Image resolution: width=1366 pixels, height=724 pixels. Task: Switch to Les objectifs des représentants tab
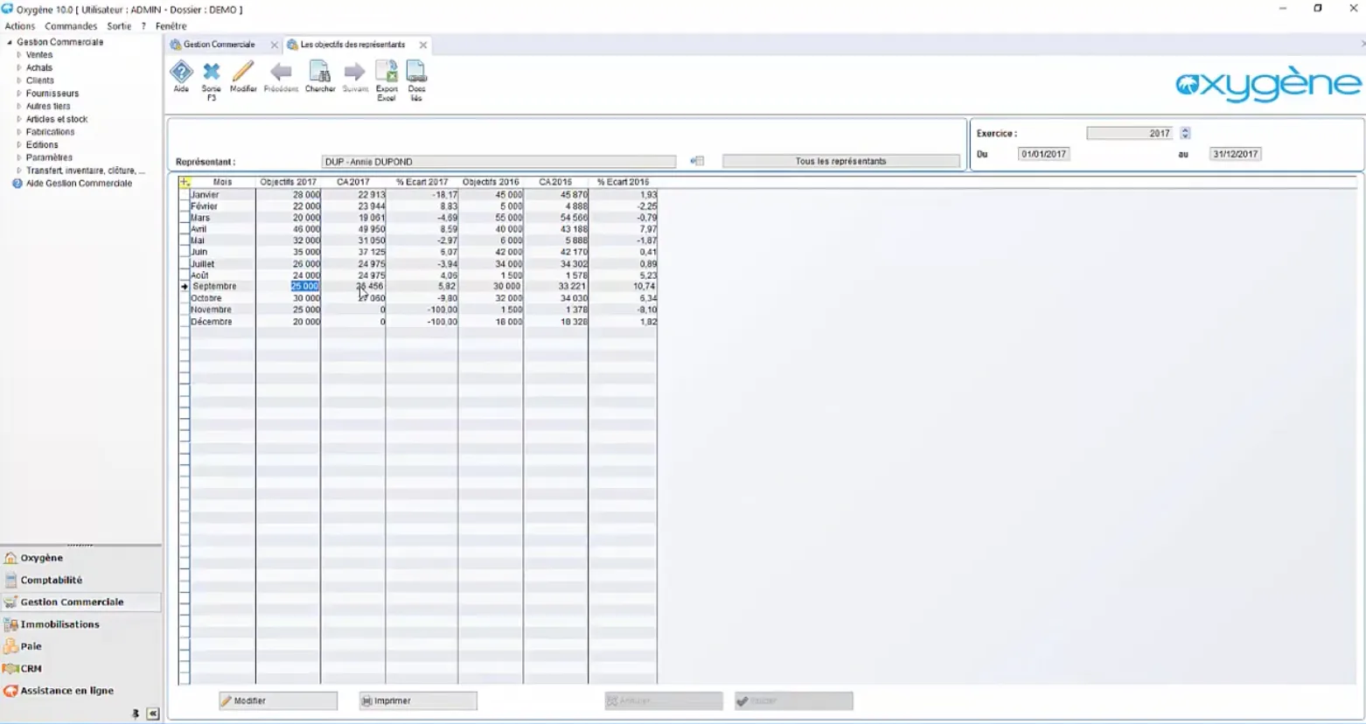click(x=352, y=45)
